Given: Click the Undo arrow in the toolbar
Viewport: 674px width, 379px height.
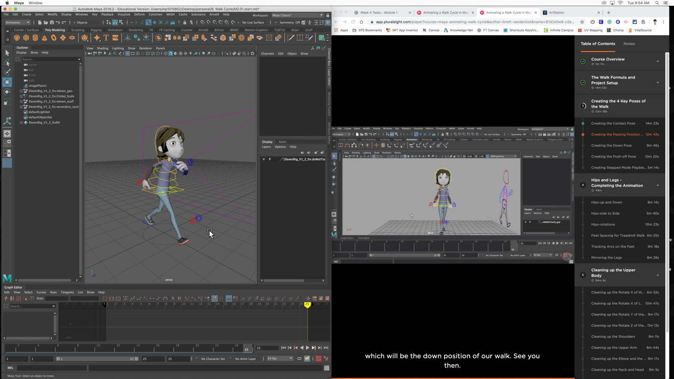Looking at the screenshot, I should click(58, 22).
